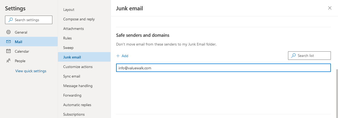Click the Calendar grid icon

pos(8,51)
